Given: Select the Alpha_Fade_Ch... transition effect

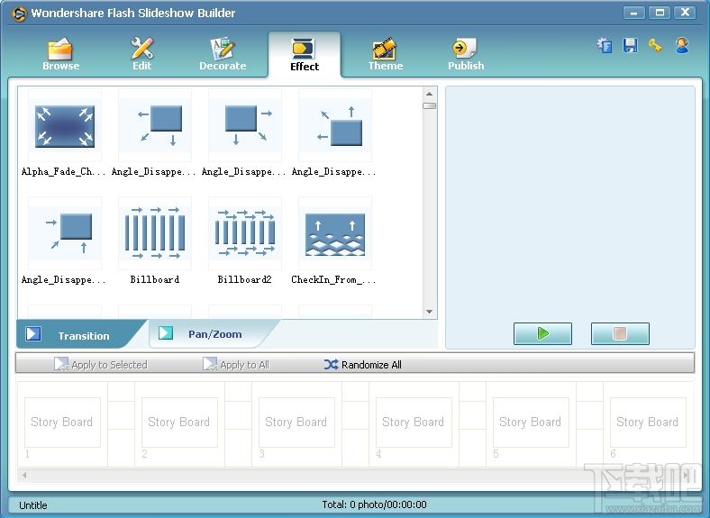Looking at the screenshot, I should 65,132.
